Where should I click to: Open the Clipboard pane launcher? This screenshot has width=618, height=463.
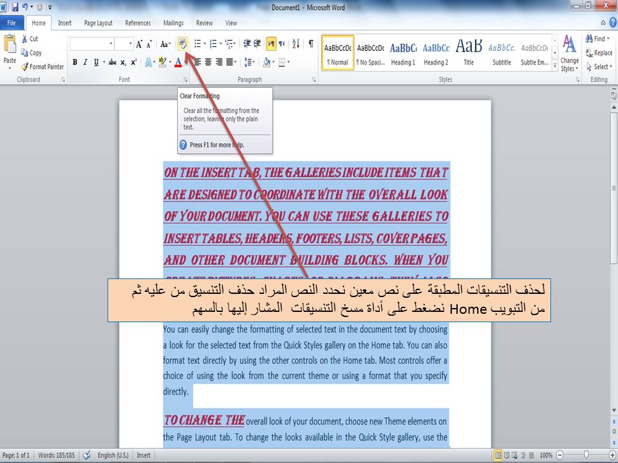(x=63, y=80)
